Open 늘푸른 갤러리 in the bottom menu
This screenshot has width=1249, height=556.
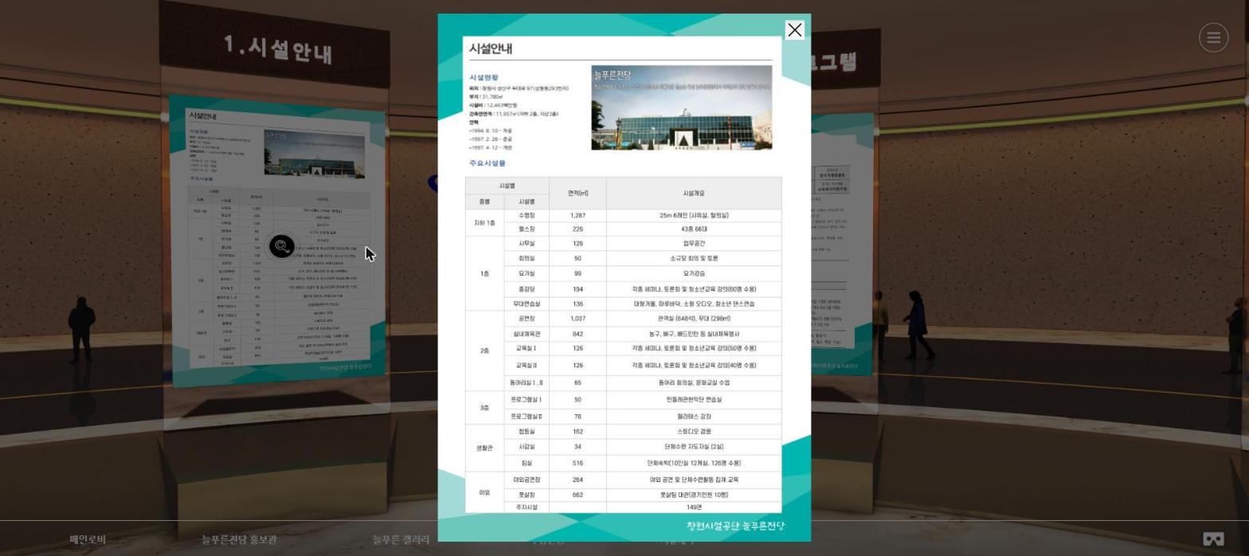(401, 539)
